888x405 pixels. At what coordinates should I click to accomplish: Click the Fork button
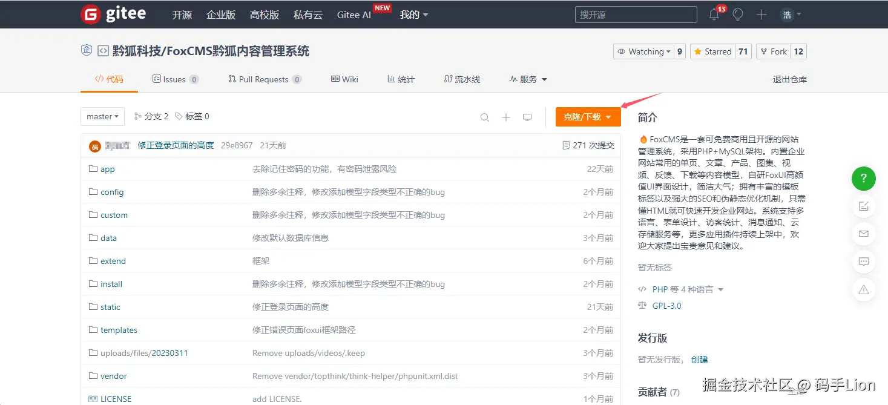point(774,51)
